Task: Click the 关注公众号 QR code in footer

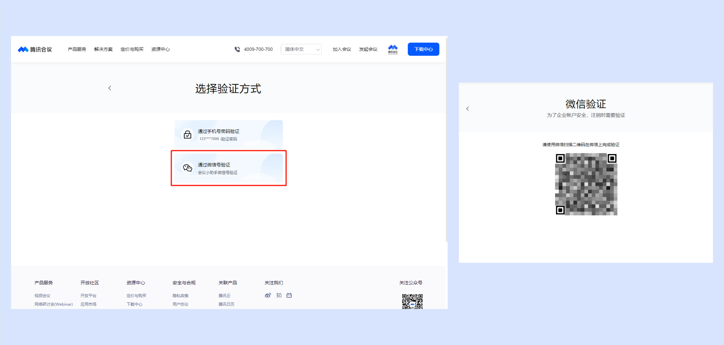Action: pos(412,301)
